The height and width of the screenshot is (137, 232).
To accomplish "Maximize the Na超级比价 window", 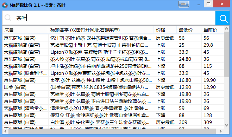I will click(208, 4).
